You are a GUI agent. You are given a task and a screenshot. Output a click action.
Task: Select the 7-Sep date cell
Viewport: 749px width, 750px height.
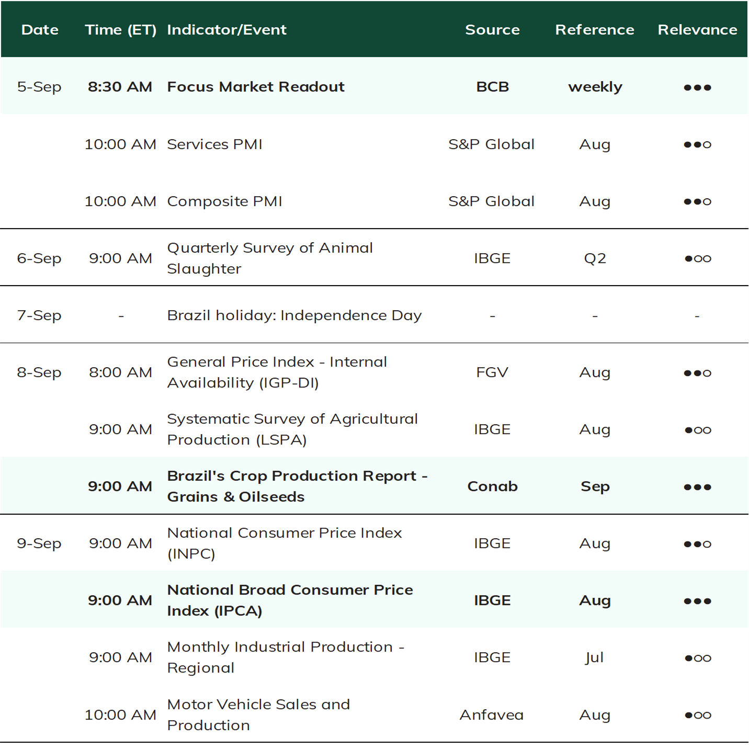[39, 315]
